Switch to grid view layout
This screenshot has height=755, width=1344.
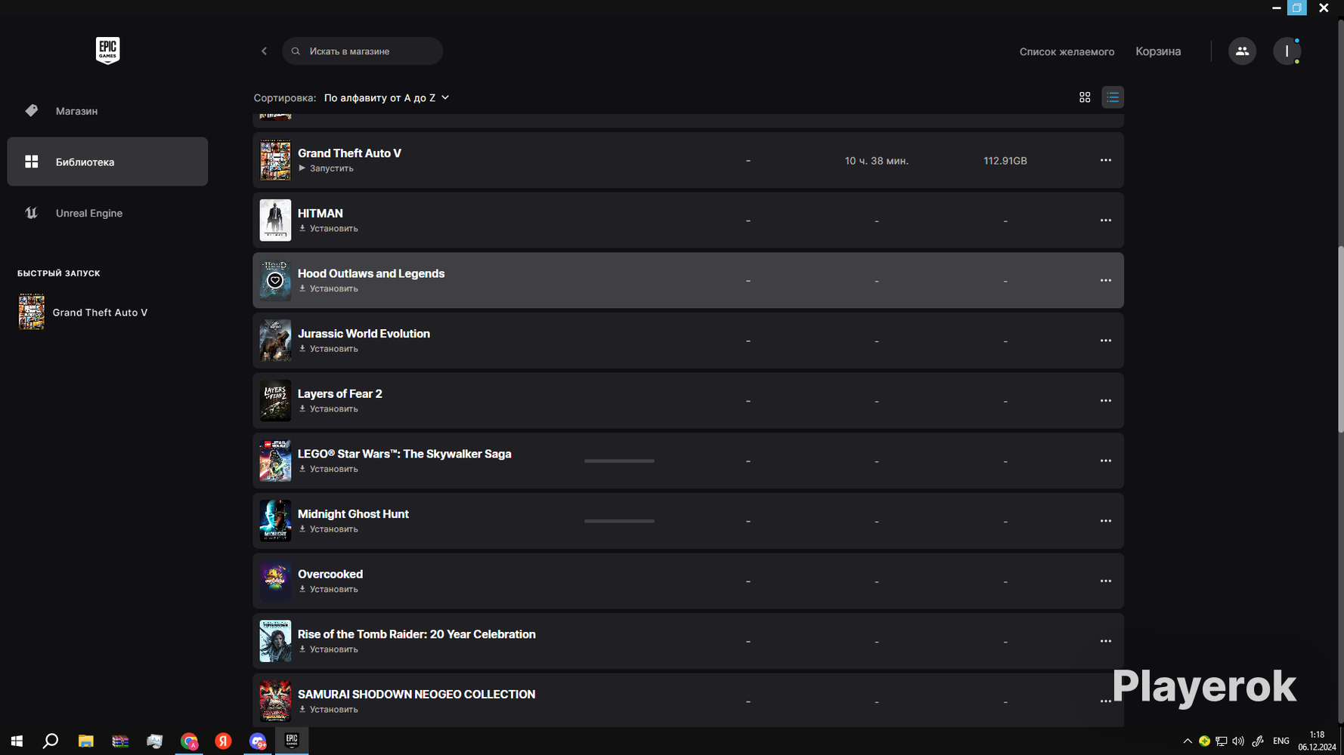click(1085, 97)
